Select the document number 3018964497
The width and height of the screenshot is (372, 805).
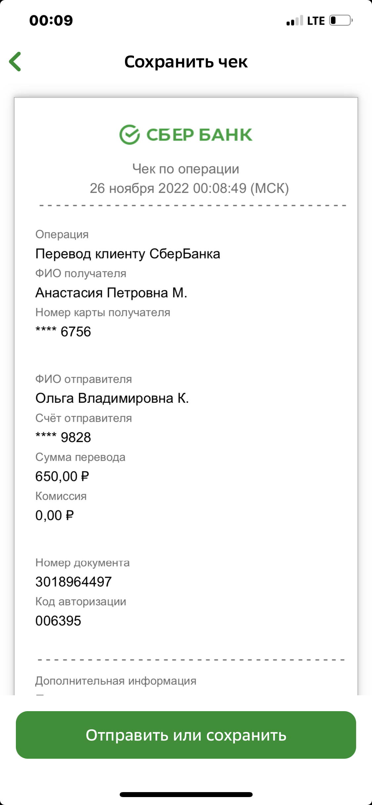pyautogui.click(x=74, y=582)
